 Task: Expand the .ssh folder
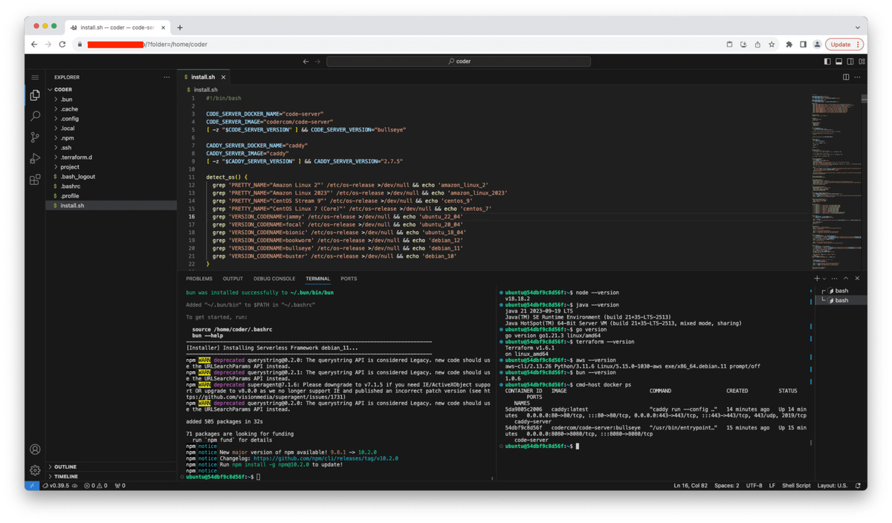point(111,147)
